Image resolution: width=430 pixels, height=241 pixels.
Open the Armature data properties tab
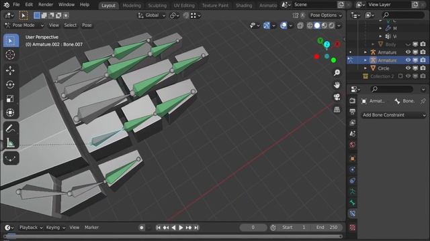pos(352,191)
